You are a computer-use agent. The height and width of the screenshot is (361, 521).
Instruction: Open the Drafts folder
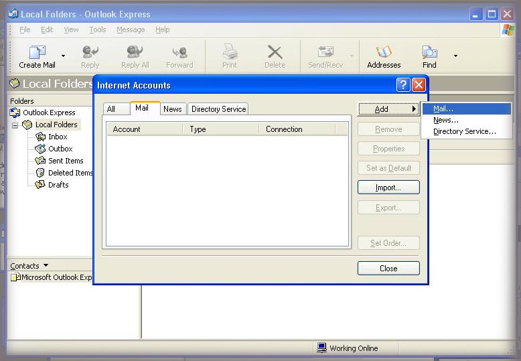(58, 185)
